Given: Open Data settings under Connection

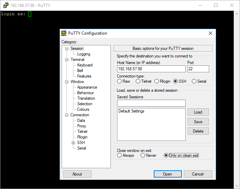Looking at the screenshot, I should pos(81,120).
